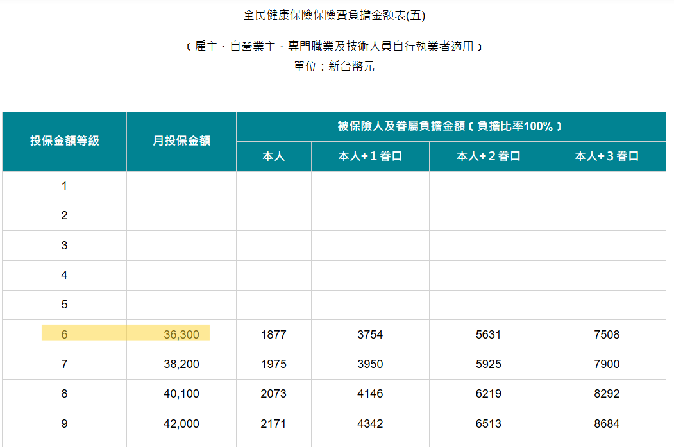Click the 本人+3眷口 column header
This screenshot has width=674, height=447.
[606, 156]
